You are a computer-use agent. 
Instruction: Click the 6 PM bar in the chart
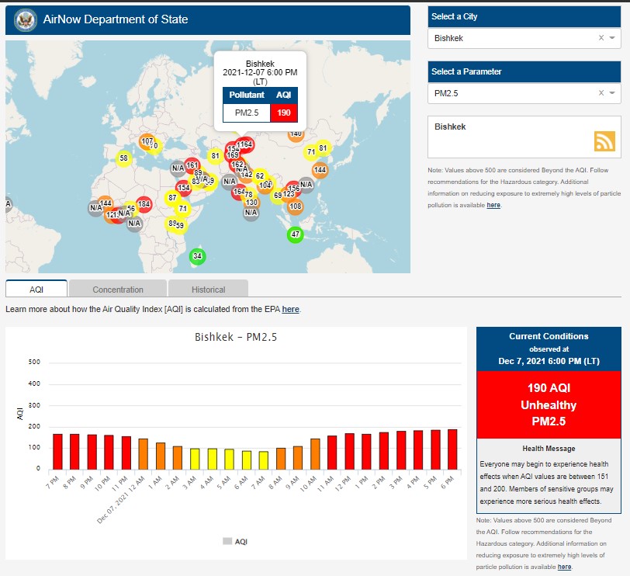452,449
